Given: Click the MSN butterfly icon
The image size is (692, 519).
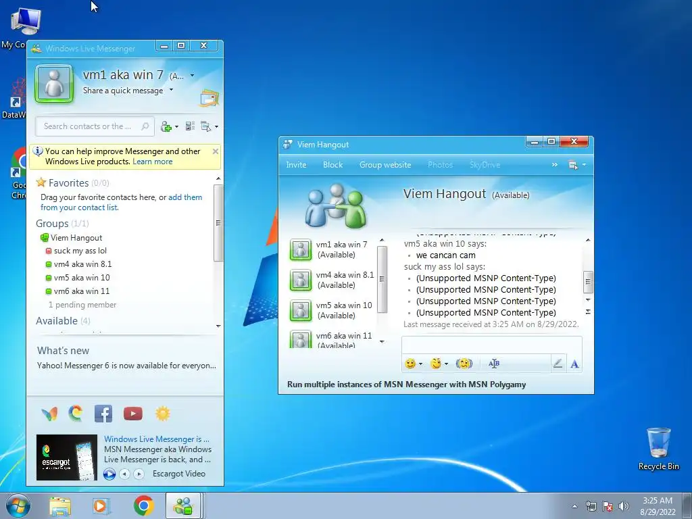Looking at the screenshot, I should (49, 414).
